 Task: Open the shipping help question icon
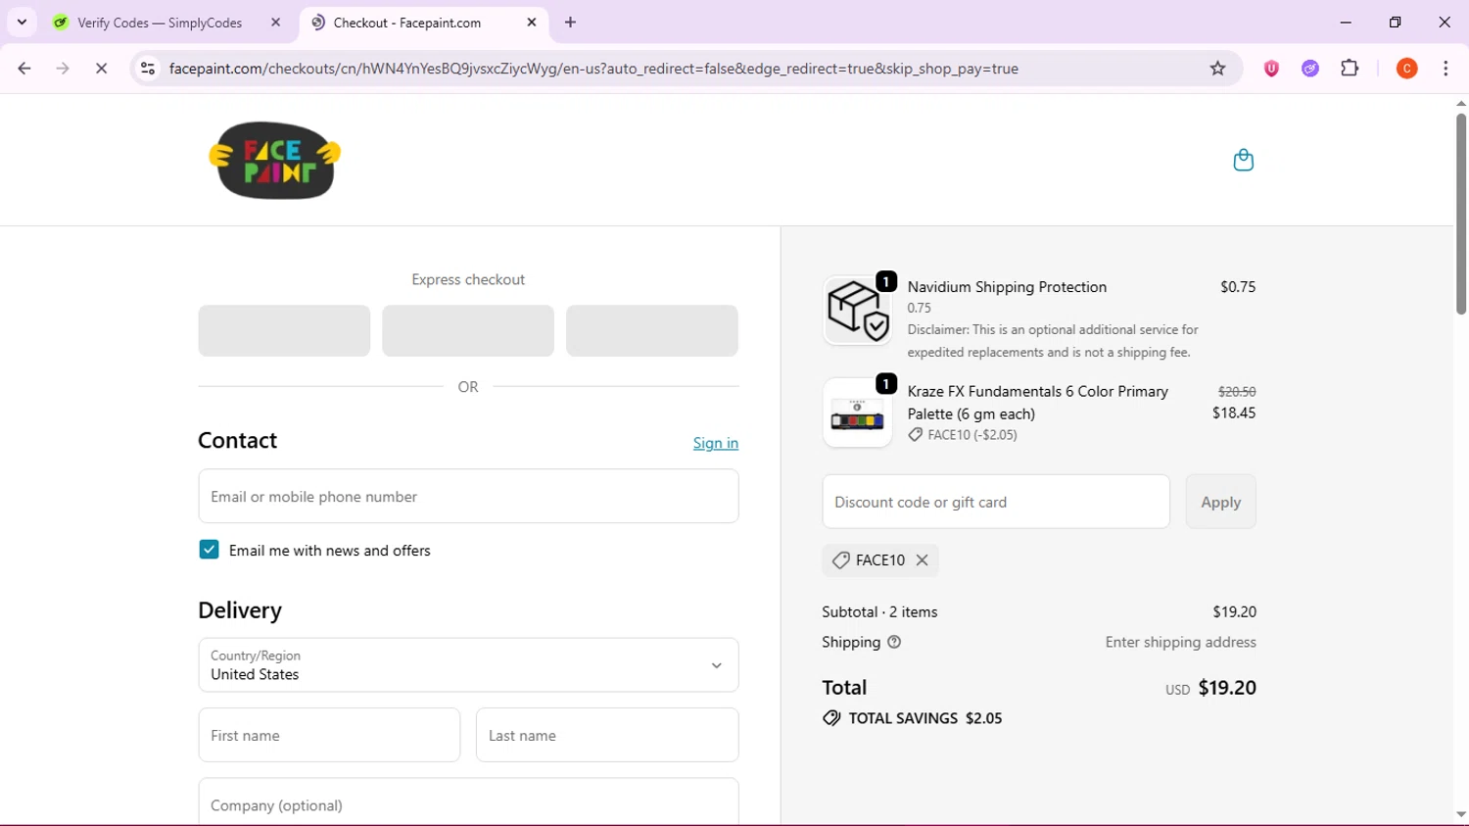pyautogui.click(x=894, y=643)
